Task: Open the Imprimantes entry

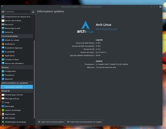Action: coord(17,114)
